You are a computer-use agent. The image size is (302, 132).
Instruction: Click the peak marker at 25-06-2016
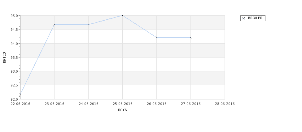(x=122, y=15)
